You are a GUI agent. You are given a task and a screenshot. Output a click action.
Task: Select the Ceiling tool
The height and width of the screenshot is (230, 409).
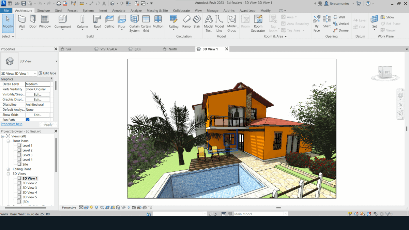[x=109, y=21]
